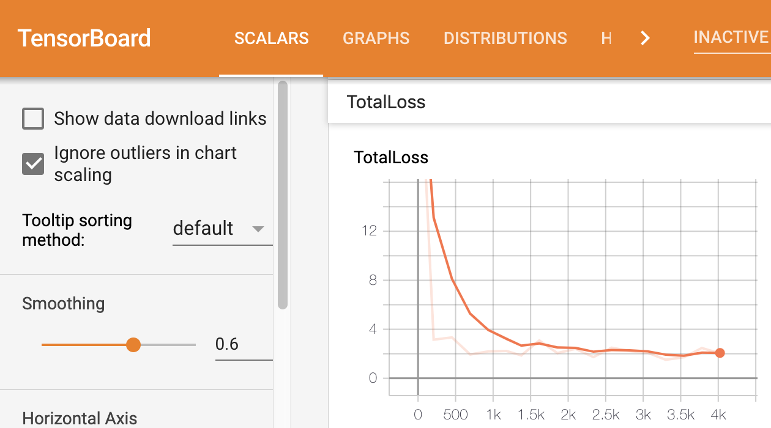The image size is (771, 428).
Task: Adjust the Smoothing slider handle
Action: pyautogui.click(x=133, y=345)
